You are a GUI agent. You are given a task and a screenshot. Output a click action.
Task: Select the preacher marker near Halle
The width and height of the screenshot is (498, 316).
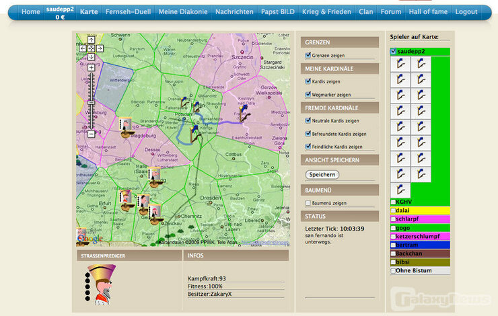click(x=155, y=177)
